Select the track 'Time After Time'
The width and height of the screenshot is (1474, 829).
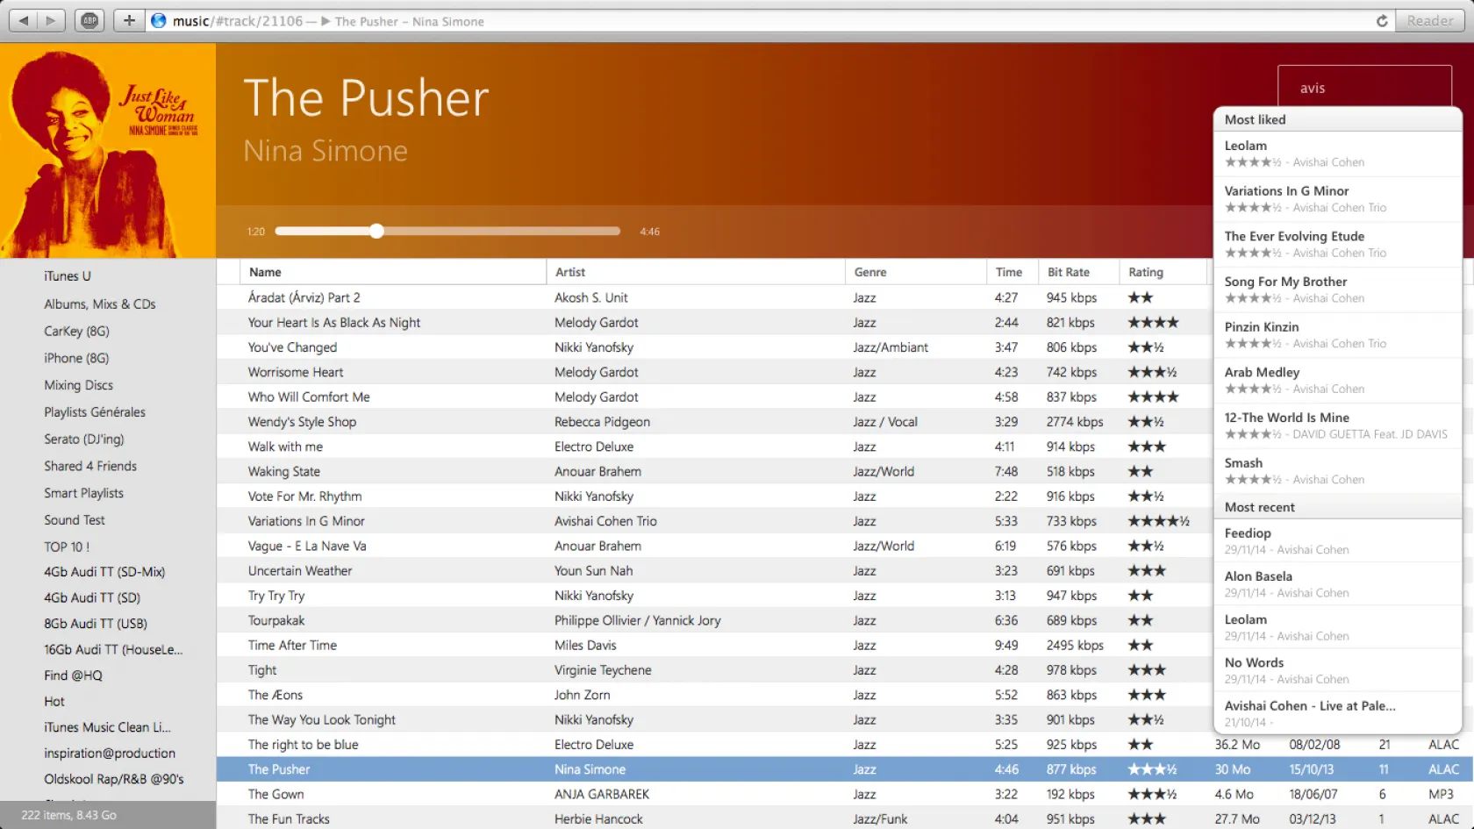click(x=292, y=645)
